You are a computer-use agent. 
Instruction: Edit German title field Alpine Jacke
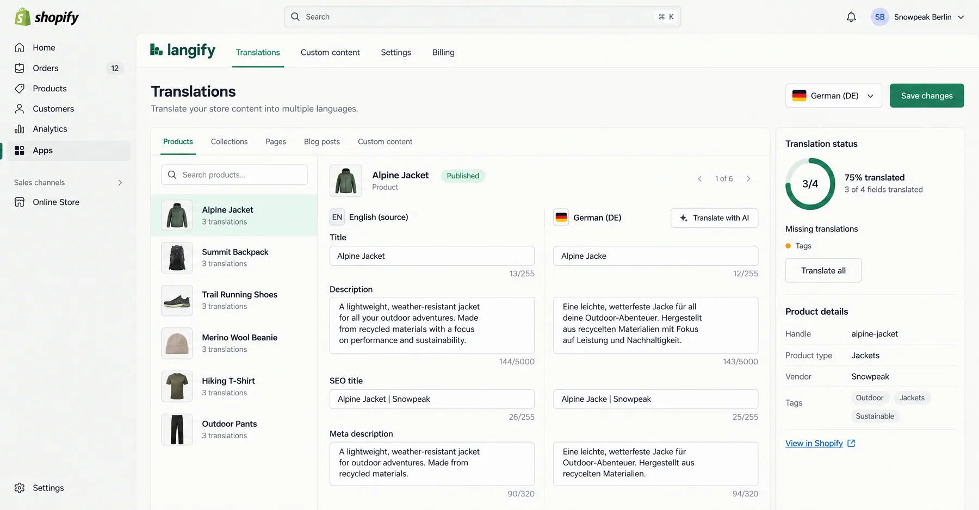tap(655, 256)
